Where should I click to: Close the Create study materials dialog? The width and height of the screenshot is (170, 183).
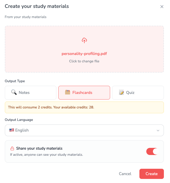(x=162, y=7)
